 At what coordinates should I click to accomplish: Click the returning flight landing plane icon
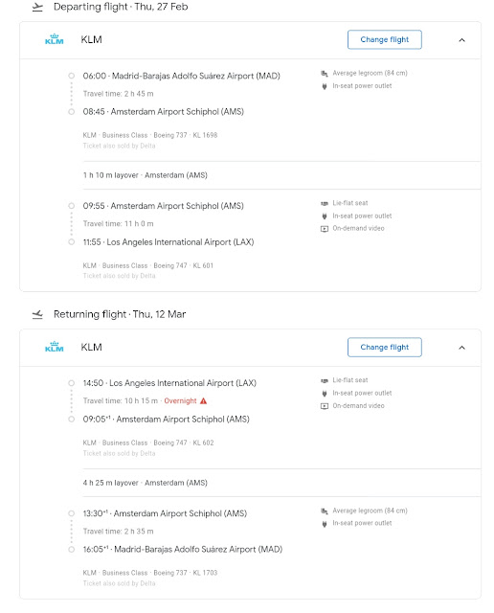pos(37,314)
